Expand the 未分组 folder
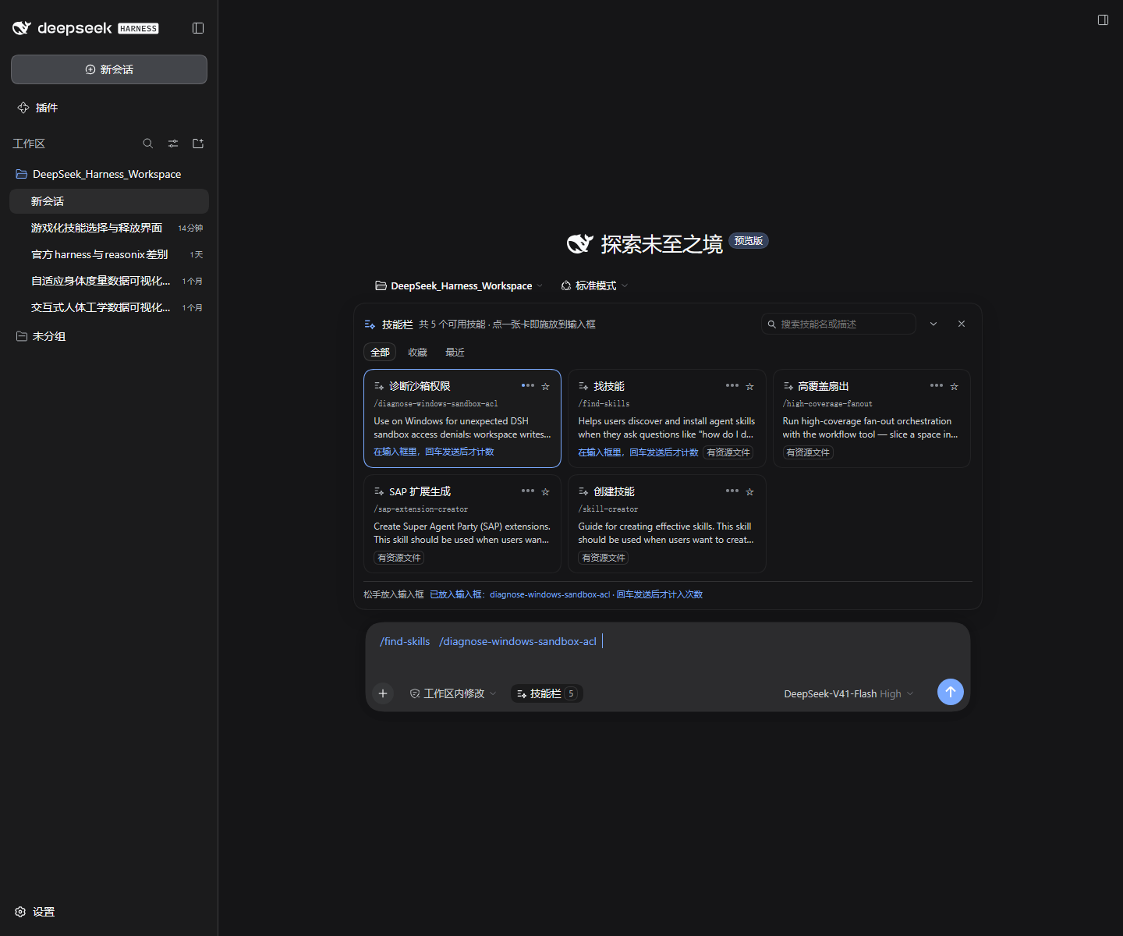 109,336
